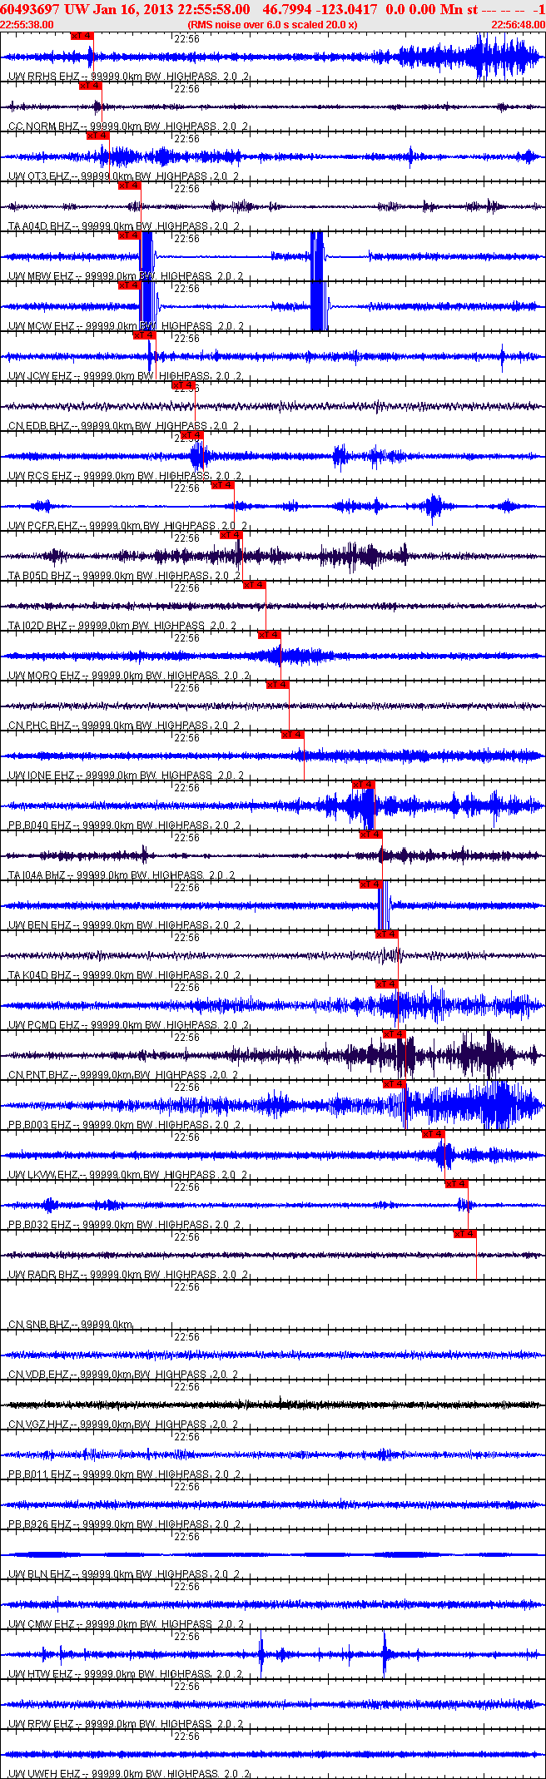Select the event coordinates 46.7994 -123.0417
The image size is (546, 1779).
tap(320, 9)
